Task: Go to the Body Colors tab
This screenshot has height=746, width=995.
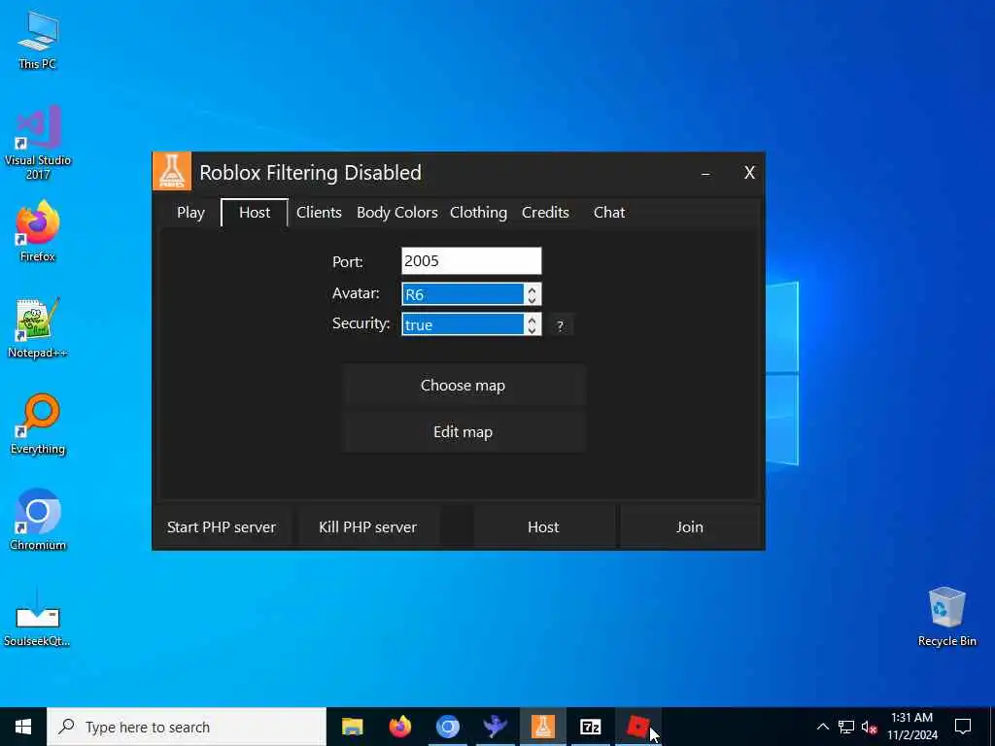Action: [x=397, y=213]
